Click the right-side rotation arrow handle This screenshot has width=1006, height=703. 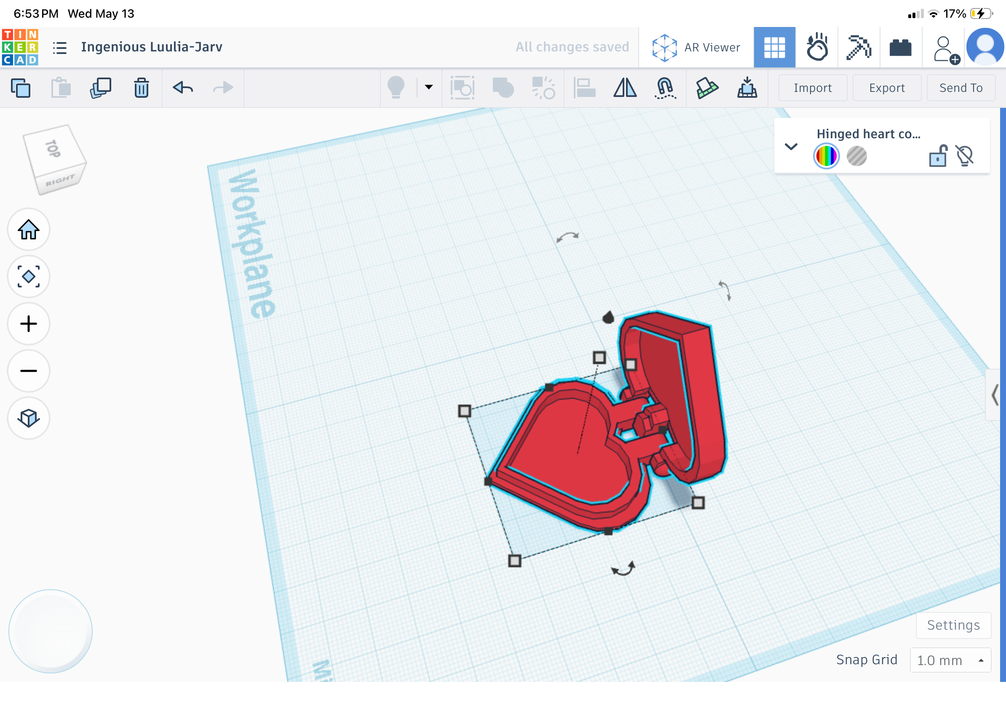click(x=725, y=290)
